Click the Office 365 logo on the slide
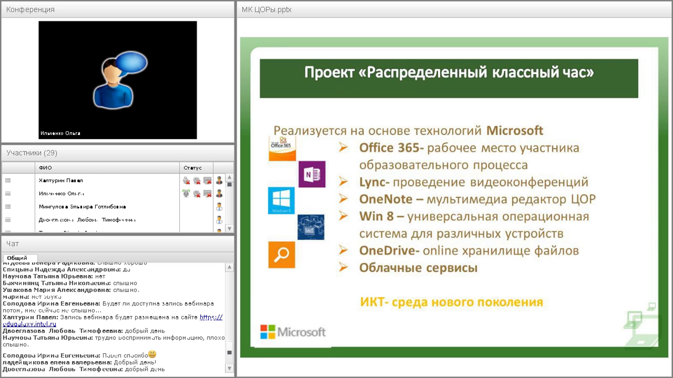The image size is (673, 378). click(x=282, y=149)
